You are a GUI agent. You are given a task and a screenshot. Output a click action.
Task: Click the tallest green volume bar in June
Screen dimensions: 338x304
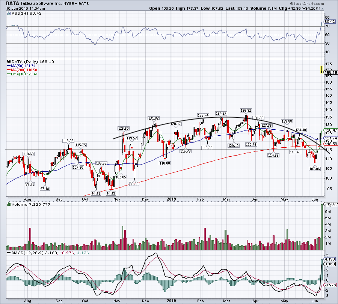tap(322, 227)
